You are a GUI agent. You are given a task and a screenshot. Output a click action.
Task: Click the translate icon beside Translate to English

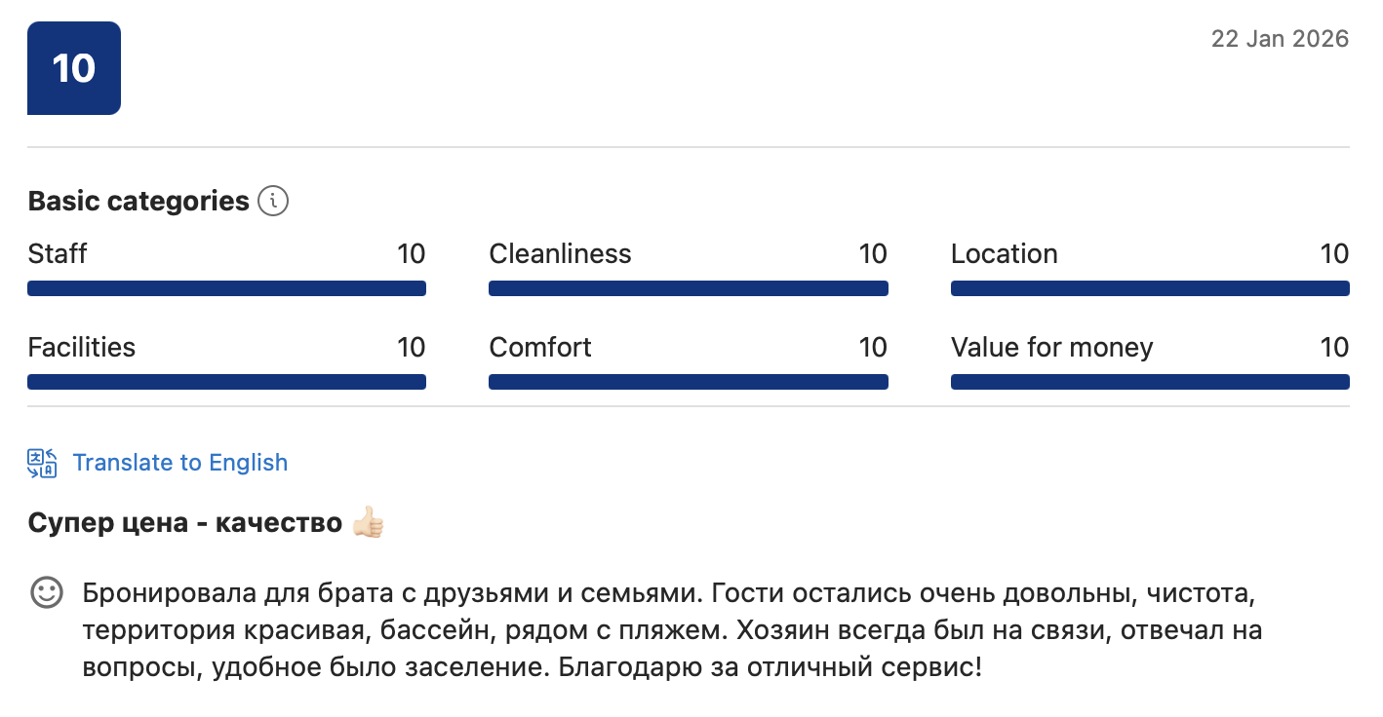click(x=42, y=463)
